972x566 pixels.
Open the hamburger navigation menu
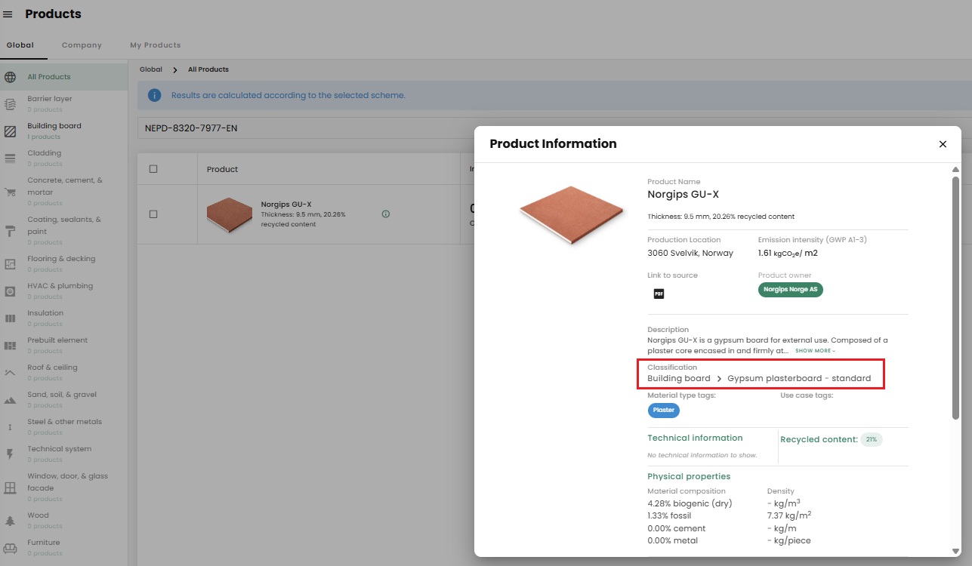tap(8, 14)
